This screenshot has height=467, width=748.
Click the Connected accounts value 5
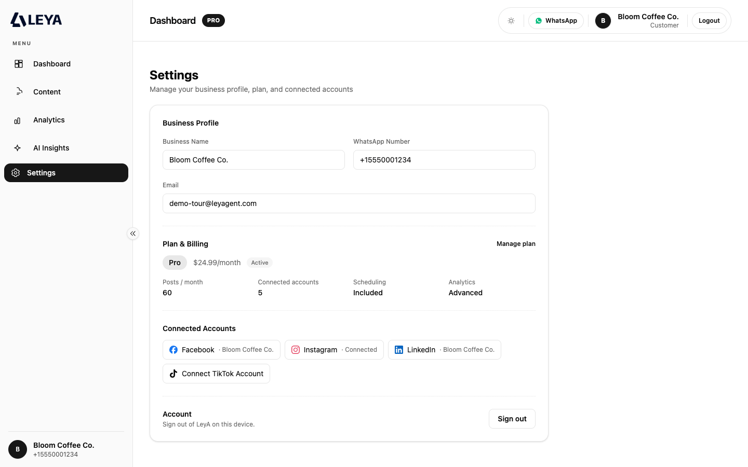pos(260,293)
